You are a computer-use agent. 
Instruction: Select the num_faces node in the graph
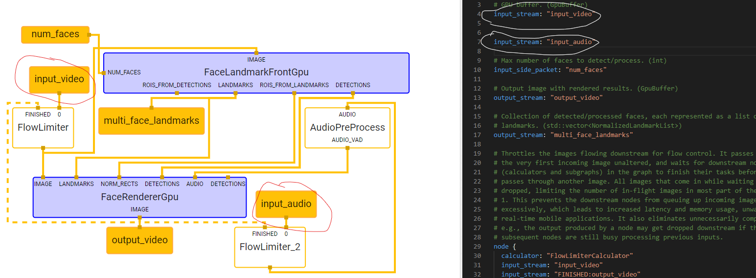pos(55,34)
